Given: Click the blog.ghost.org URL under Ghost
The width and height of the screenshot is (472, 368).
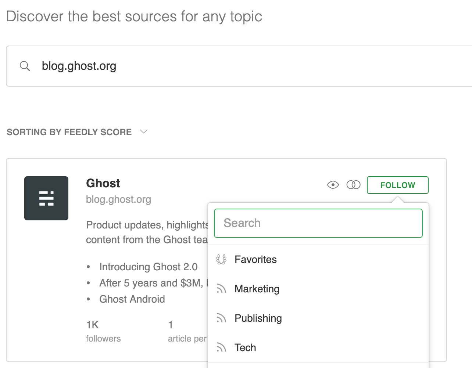Looking at the screenshot, I should coord(118,199).
